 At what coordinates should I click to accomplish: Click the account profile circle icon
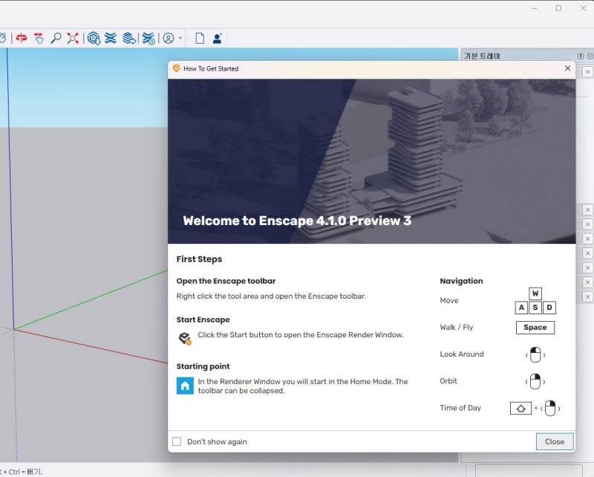pyautogui.click(x=169, y=39)
